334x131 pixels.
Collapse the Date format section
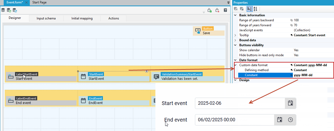click(235, 60)
